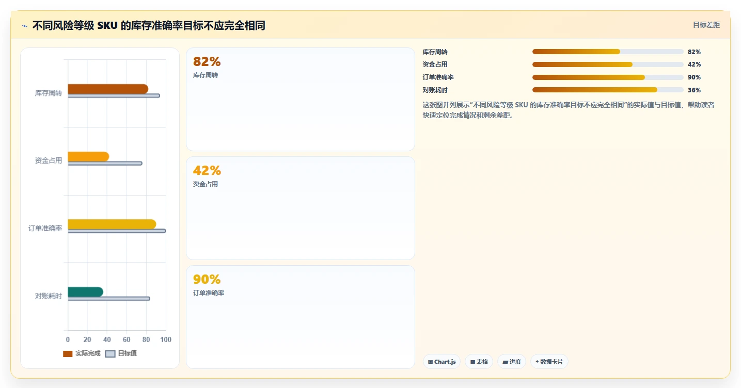This screenshot has height=388, width=741.
Task: Select the Chart.js tag
Action: (442, 362)
